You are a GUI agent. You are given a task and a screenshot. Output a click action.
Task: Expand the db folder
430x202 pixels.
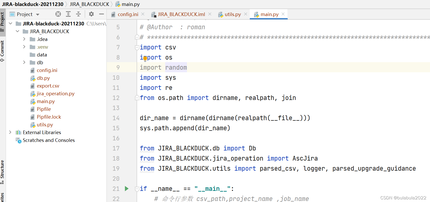click(x=24, y=62)
